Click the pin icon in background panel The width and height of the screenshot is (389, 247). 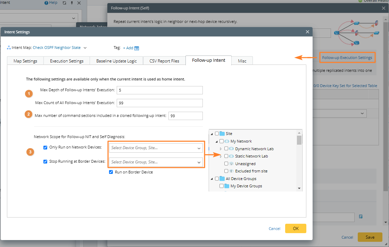[72, 3]
